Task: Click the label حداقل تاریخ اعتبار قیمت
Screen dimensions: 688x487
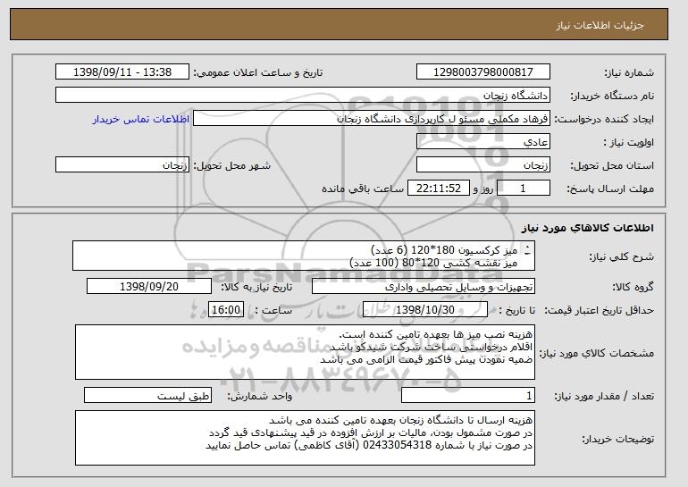Action: [599, 310]
